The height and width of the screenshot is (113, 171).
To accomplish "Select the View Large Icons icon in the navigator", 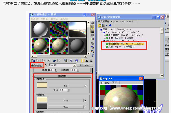I will pyautogui.click(x=110, y=26).
